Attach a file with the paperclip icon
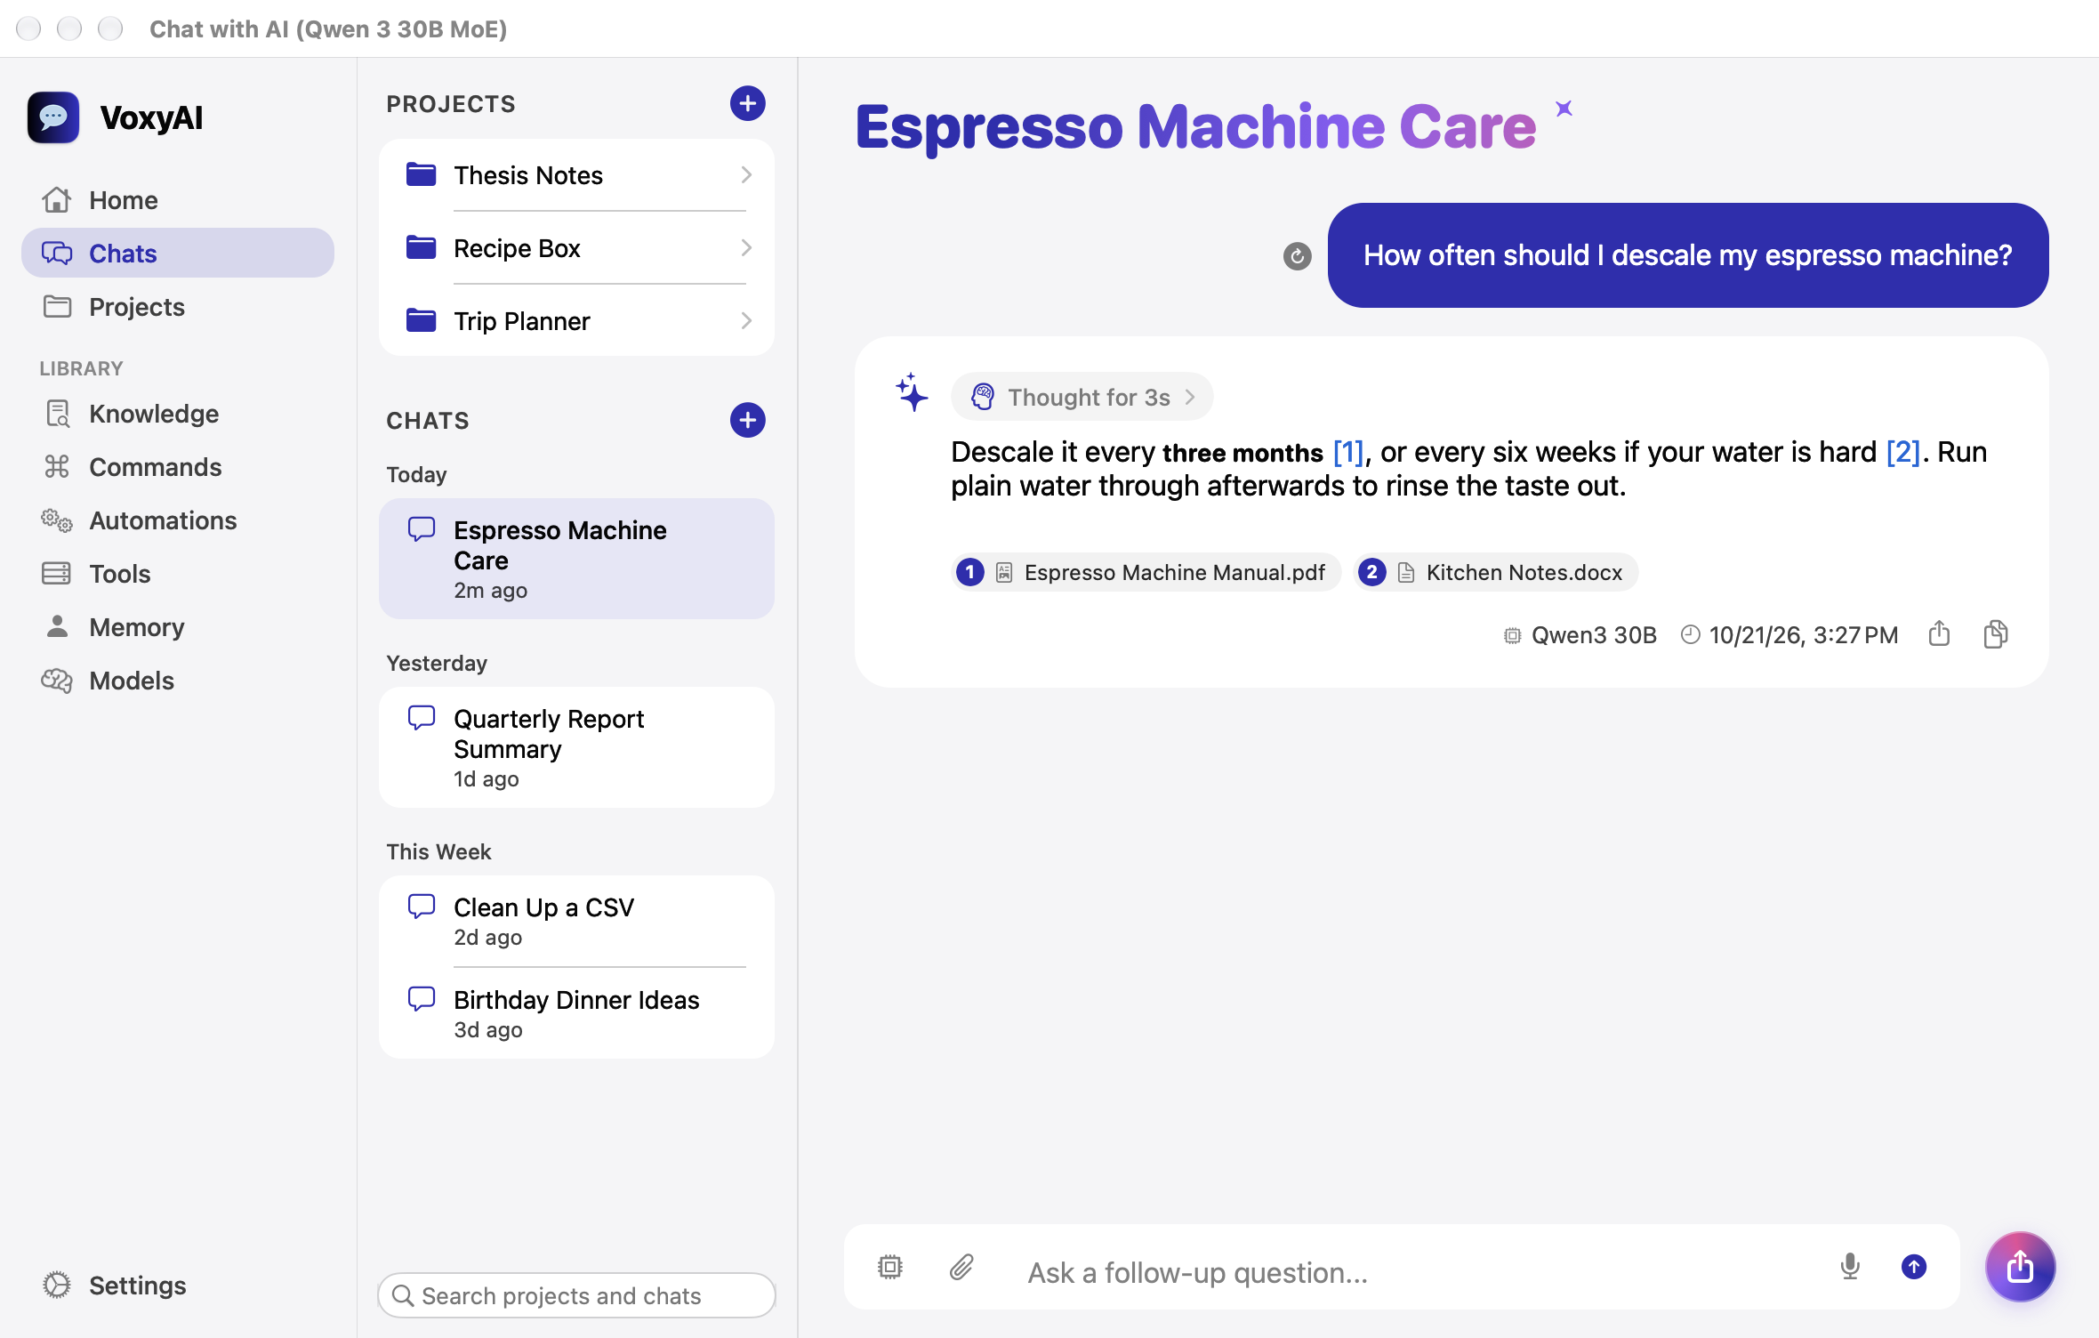 tap(961, 1267)
